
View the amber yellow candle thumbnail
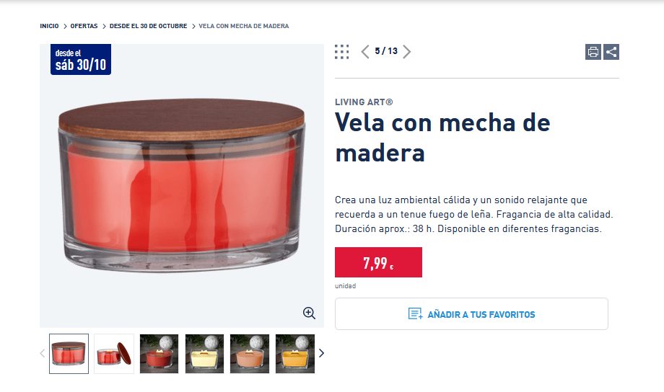(295, 354)
